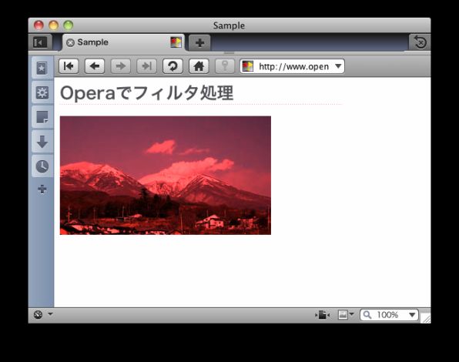The height and width of the screenshot is (362, 459).
Task: Open the Downloads sidebar panel
Action: tap(42, 142)
